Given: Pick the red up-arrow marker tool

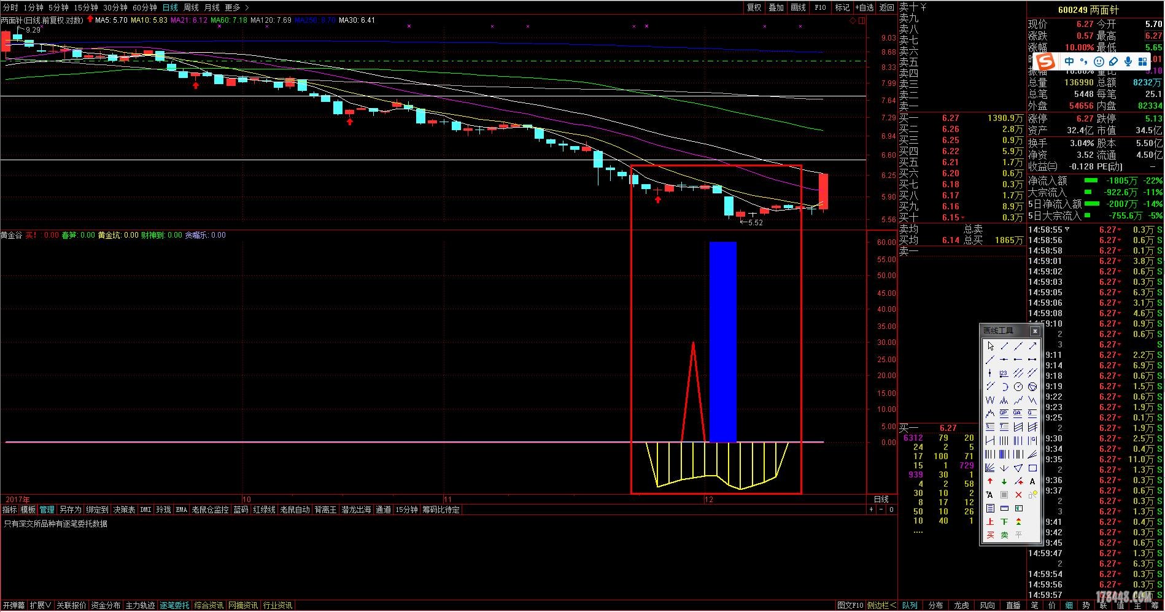Looking at the screenshot, I should pyautogui.click(x=990, y=481).
